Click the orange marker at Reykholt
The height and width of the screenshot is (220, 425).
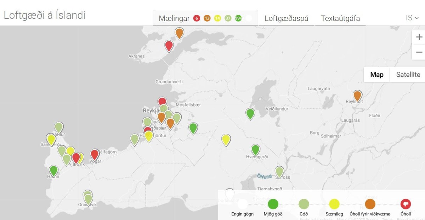tap(357, 95)
